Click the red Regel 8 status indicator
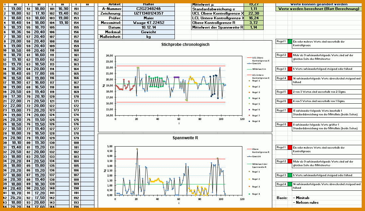Viewport: 365px width, 211px height. (290, 124)
